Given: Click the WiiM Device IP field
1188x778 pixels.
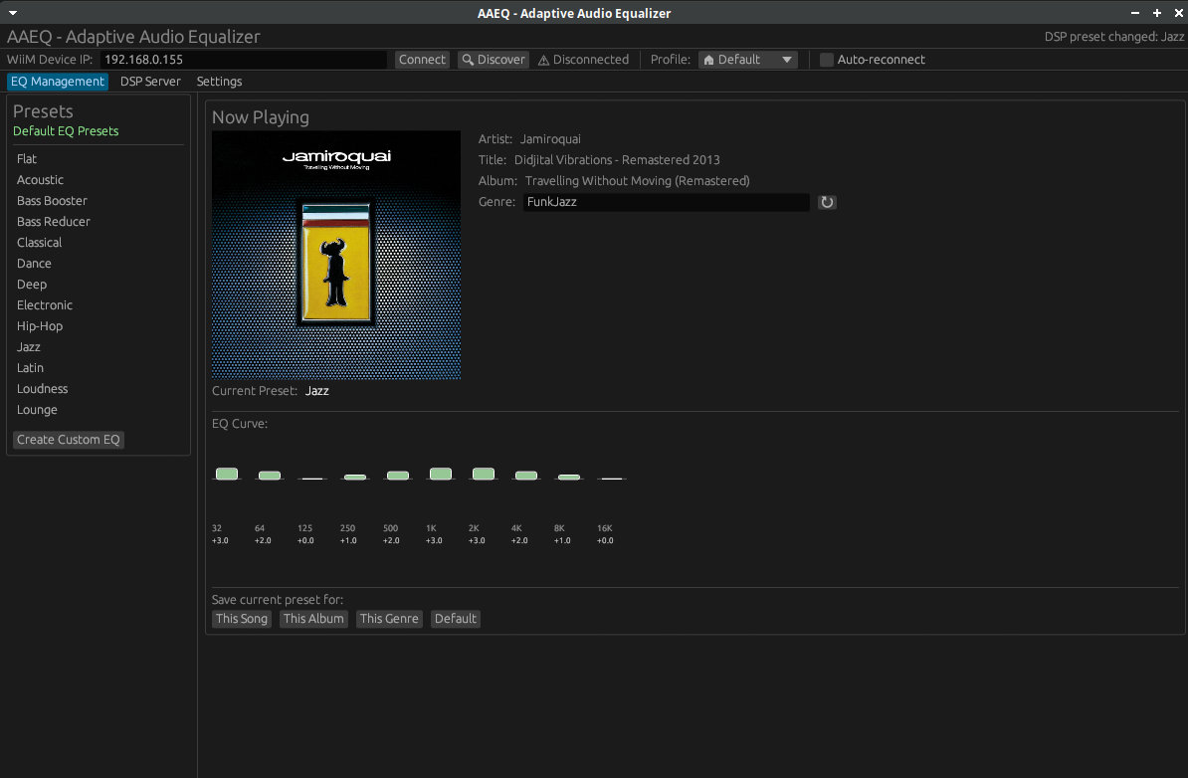Looking at the screenshot, I should [x=243, y=60].
